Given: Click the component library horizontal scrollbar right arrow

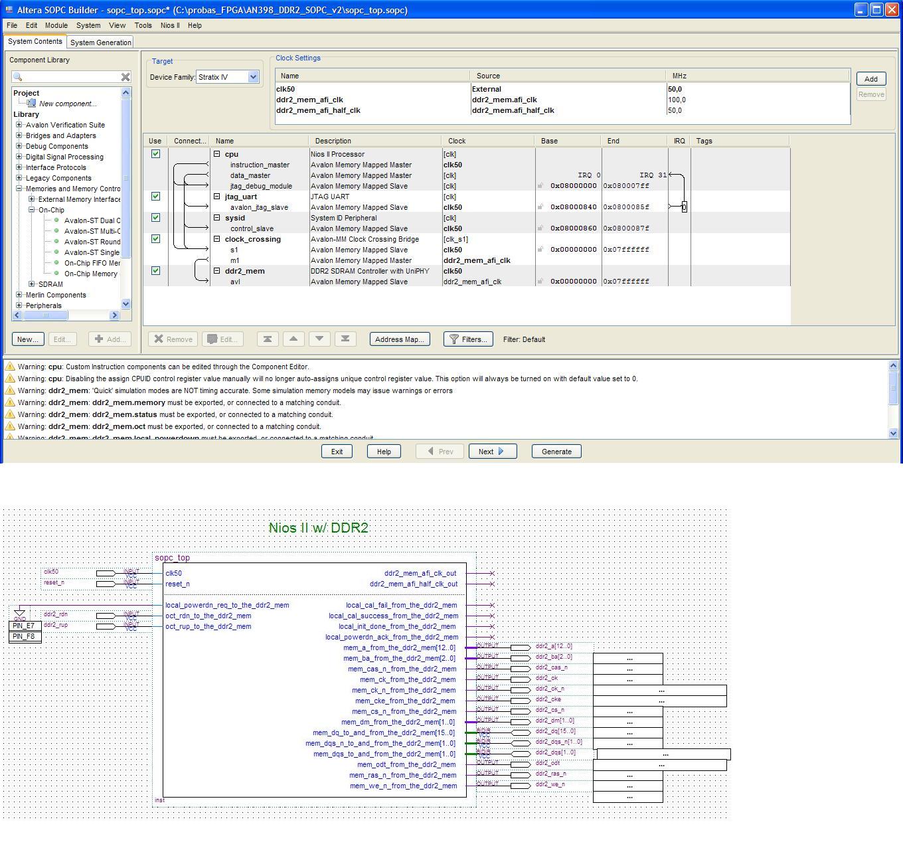Looking at the screenshot, I should click(x=114, y=315).
